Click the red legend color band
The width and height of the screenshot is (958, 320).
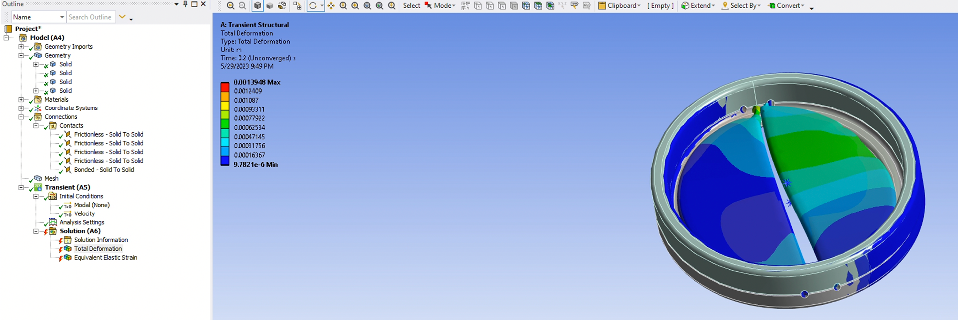point(225,87)
